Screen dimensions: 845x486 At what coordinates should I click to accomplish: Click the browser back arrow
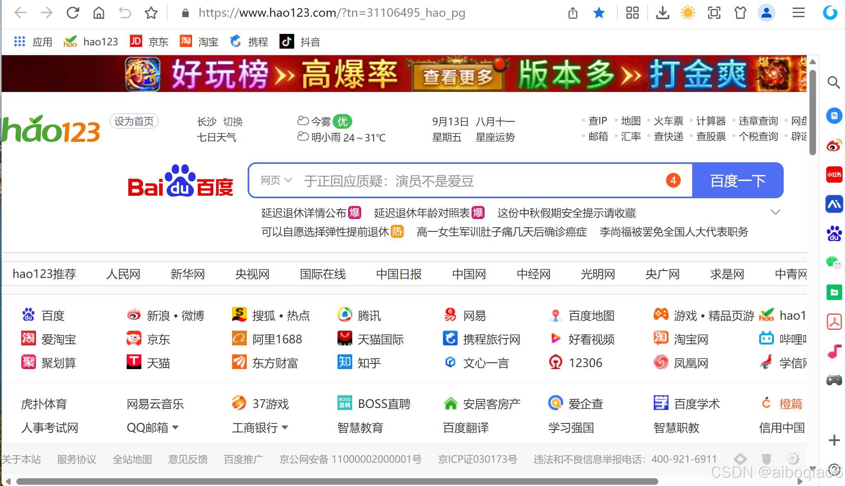click(20, 13)
